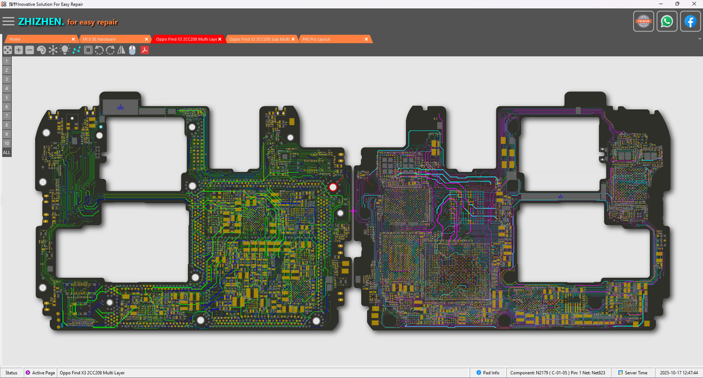Close the Oppo Find X3 3CC208 Sub tab
703x378 pixels.
pos(293,39)
